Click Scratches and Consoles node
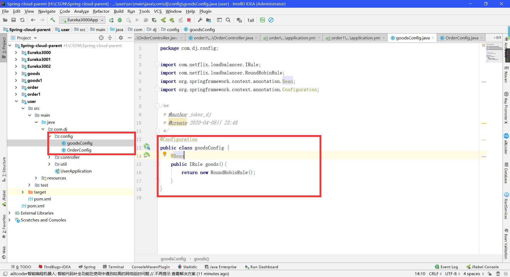 pos(43,220)
